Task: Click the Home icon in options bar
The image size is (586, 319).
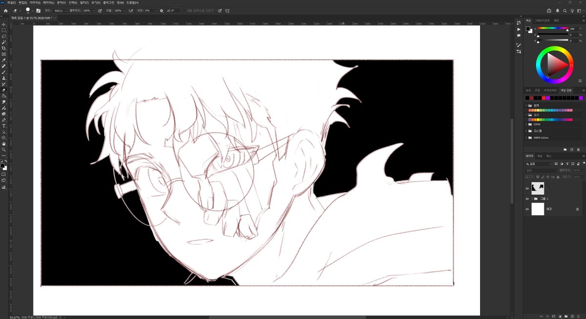Action: click(x=5, y=10)
